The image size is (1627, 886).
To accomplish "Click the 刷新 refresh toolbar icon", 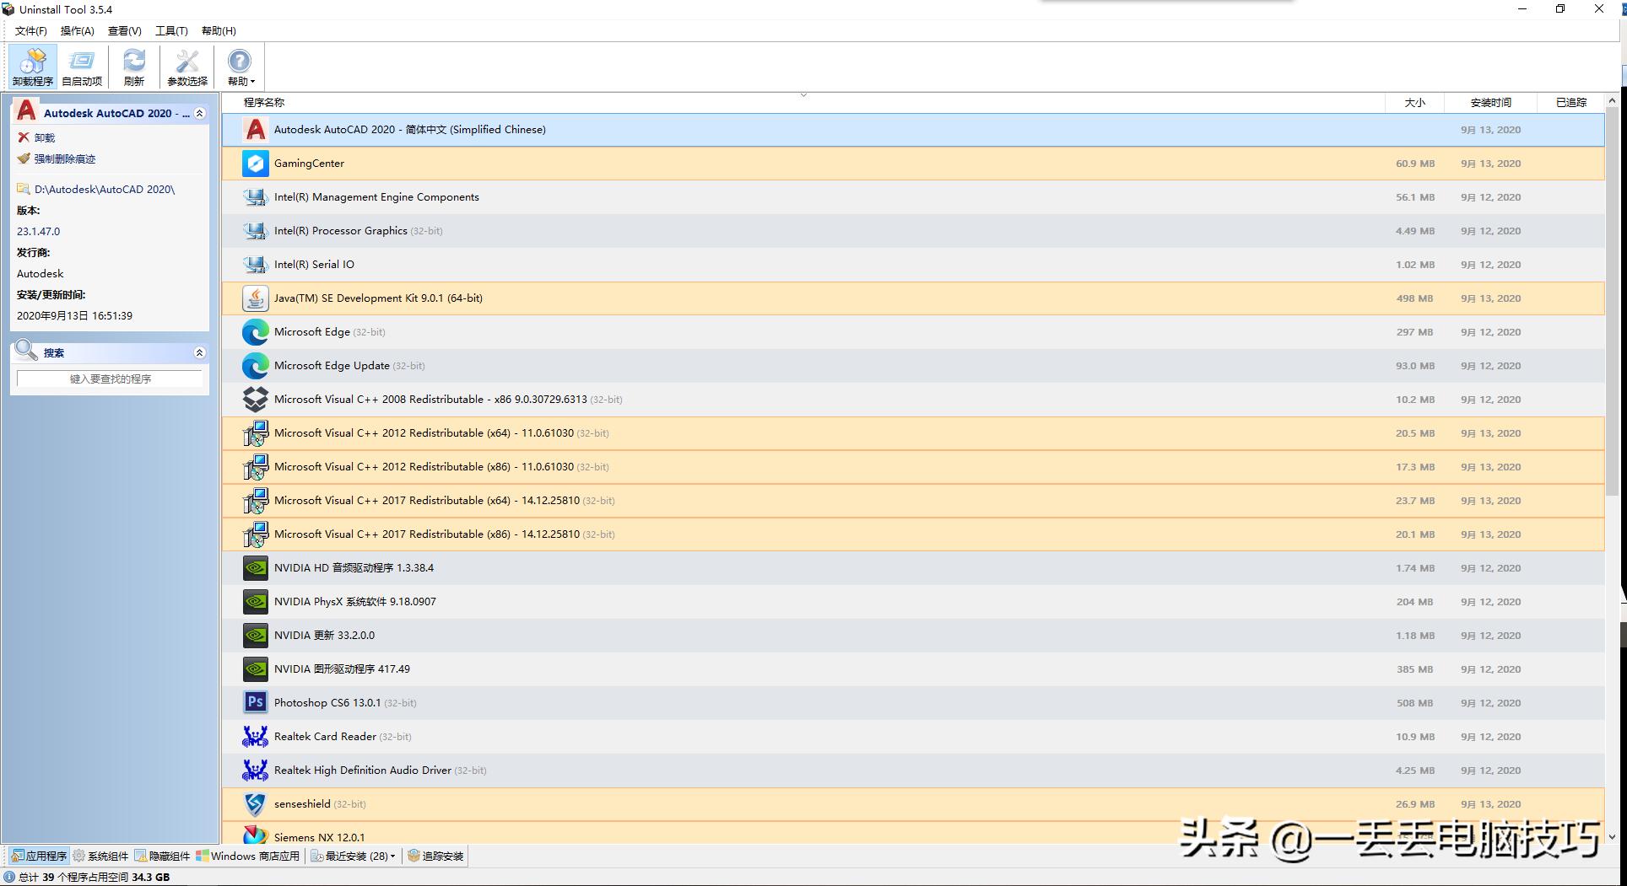I will point(134,67).
